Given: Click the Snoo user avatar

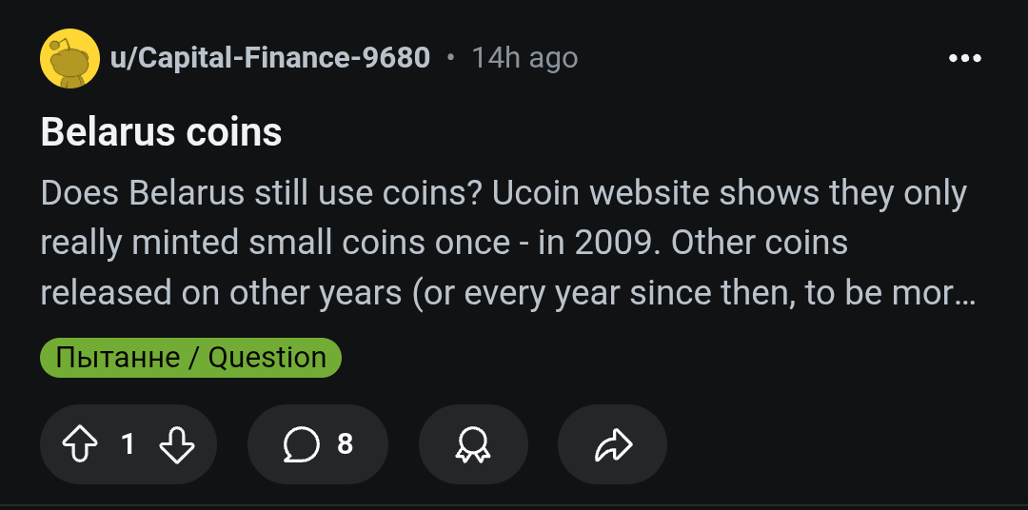Looking at the screenshot, I should click(69, 59).
